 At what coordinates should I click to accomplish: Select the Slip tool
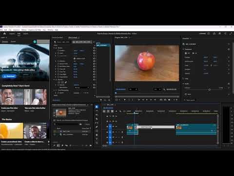click(97, 123)
